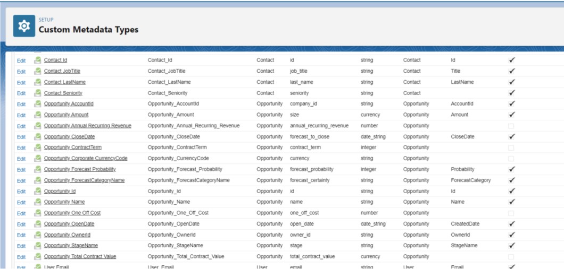Toggle checkbox in the Opportunity ContractTerm row

(x=511, y=148)
